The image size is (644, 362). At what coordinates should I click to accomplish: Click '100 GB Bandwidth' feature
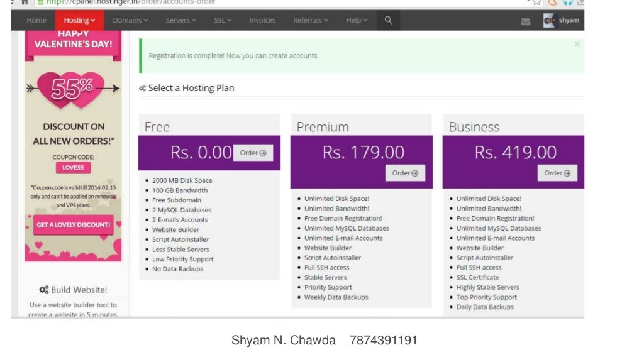(x=179, y=190)
